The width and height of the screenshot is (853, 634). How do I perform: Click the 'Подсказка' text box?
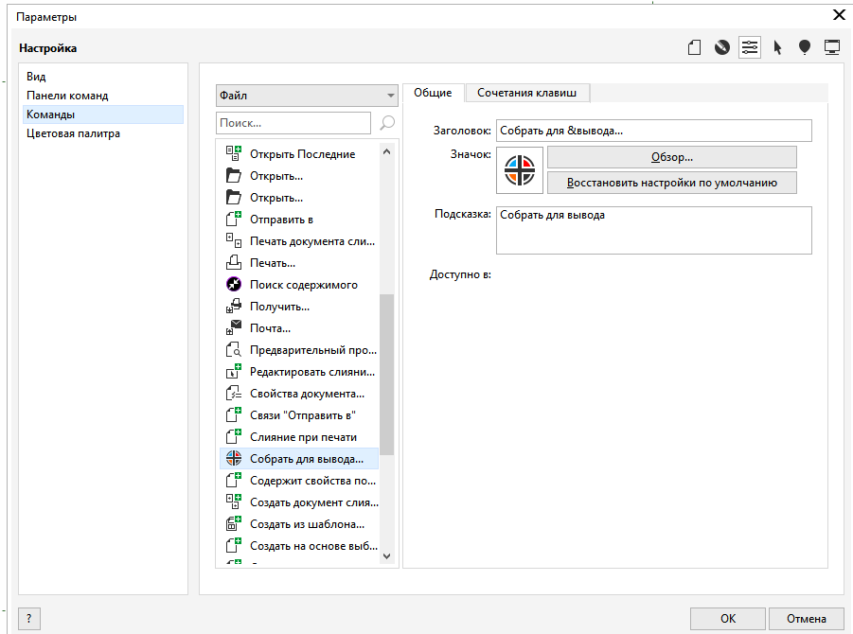pos(654,230)
